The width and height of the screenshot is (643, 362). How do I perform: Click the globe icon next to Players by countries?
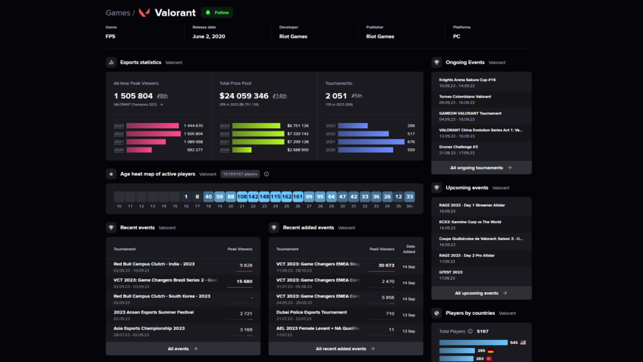[x=436, y=313]
